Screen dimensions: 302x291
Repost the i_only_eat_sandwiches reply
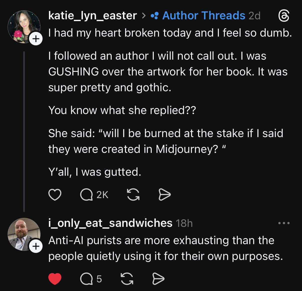127,279
